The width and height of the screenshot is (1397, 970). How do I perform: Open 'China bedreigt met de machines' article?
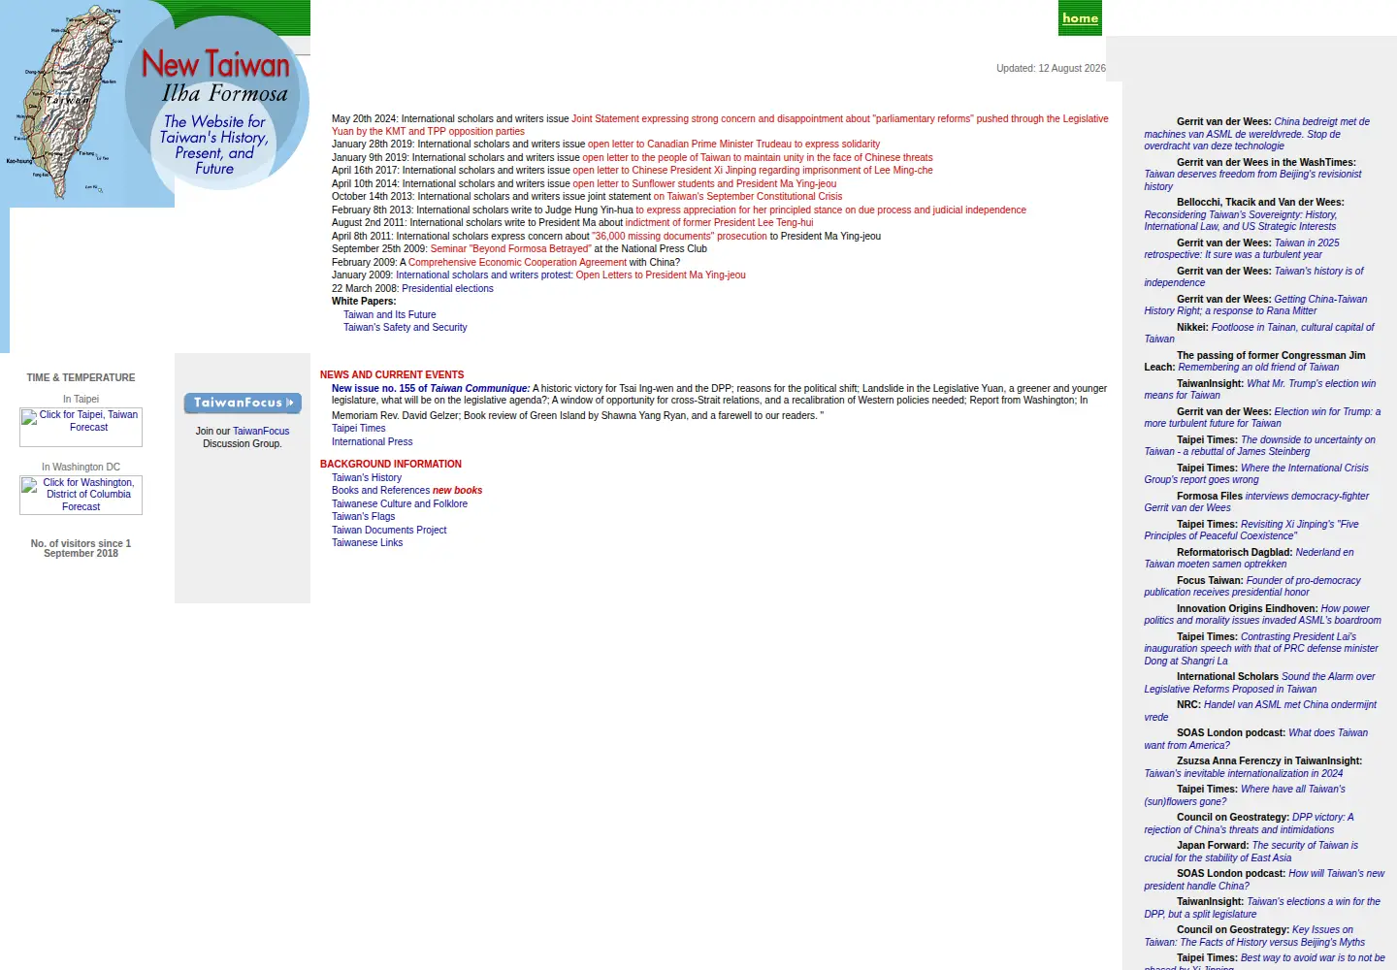pos(1257,134)
